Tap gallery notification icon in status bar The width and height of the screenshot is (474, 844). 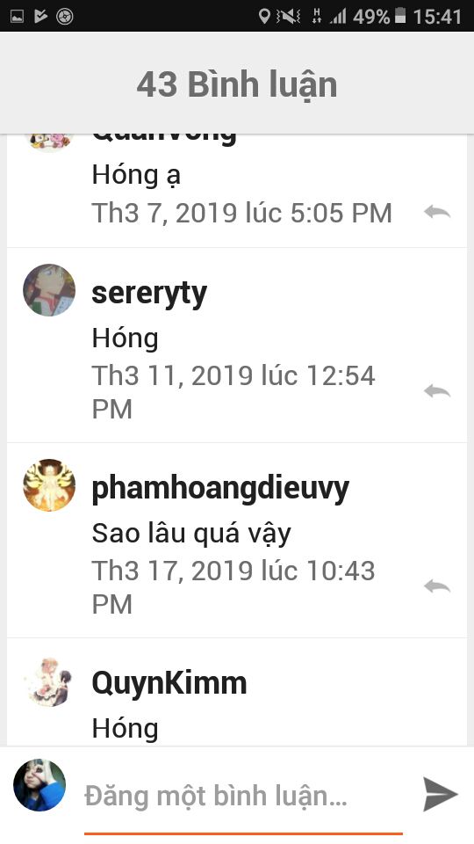[x=18, y=17]
